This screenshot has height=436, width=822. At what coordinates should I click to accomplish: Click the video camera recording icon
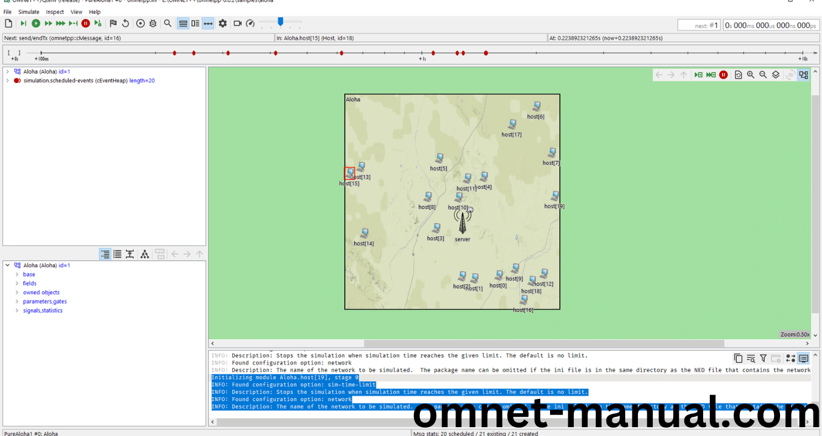pos(238,23)
